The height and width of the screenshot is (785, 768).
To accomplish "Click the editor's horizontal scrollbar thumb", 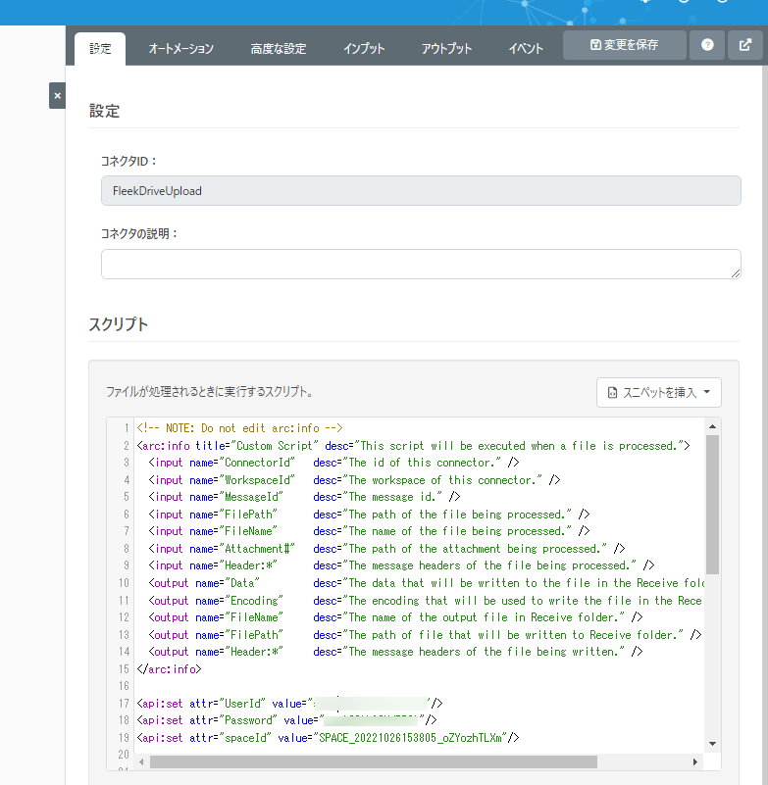I will pos(373,761).
